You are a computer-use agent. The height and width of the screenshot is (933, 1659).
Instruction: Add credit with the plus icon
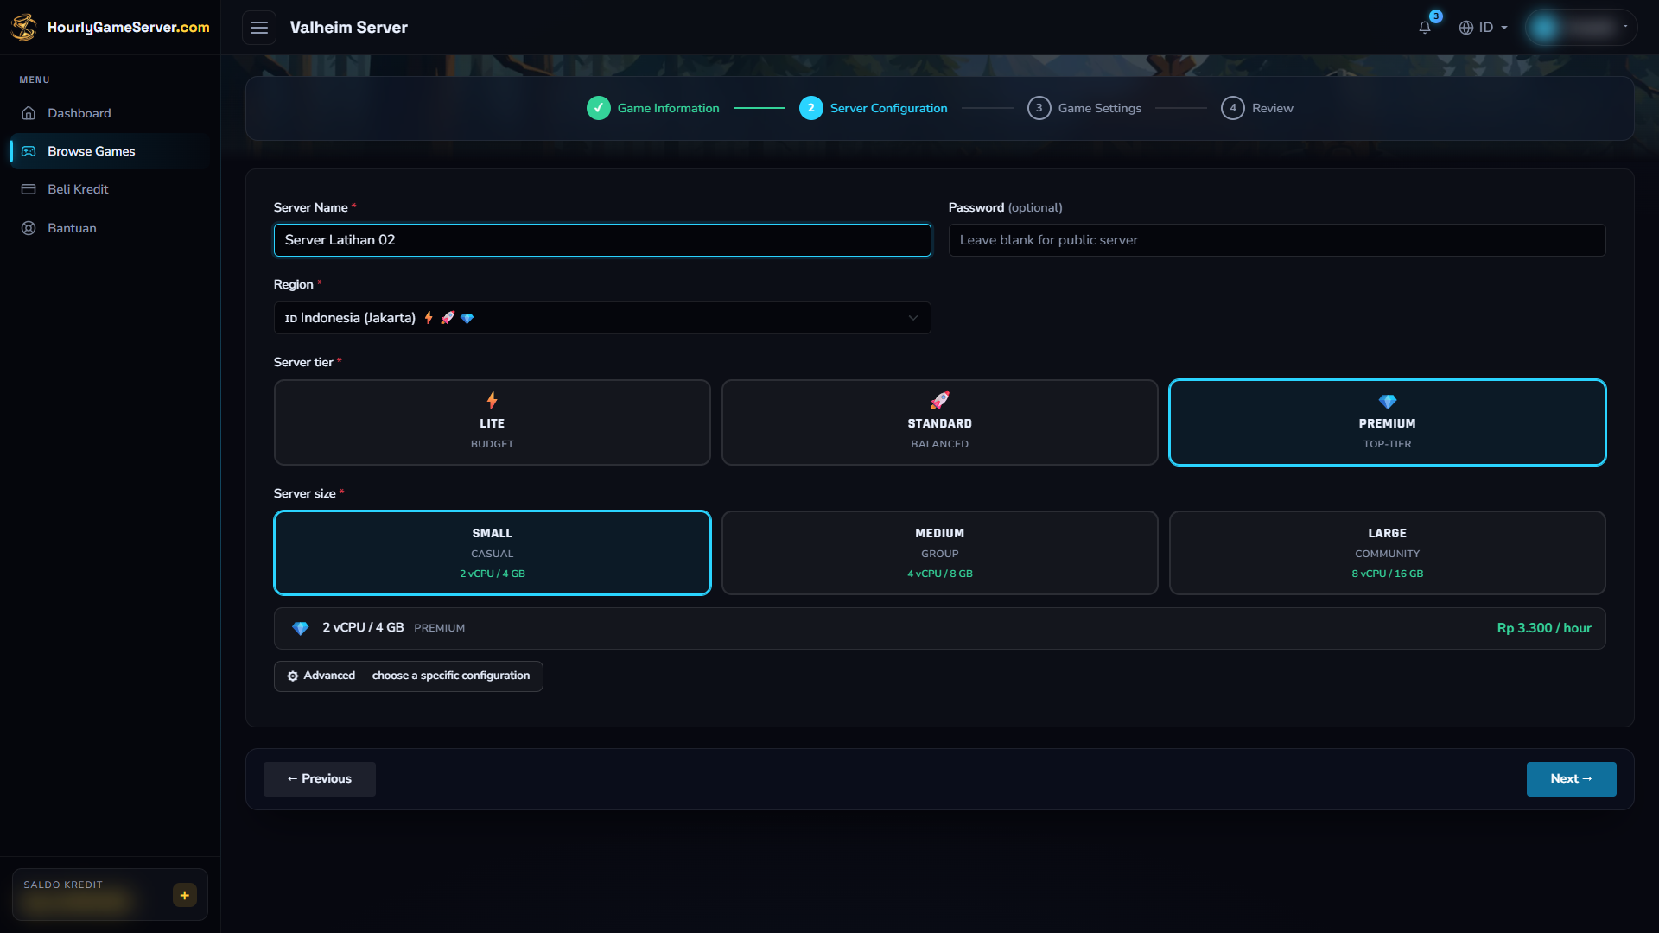(184, 895)
